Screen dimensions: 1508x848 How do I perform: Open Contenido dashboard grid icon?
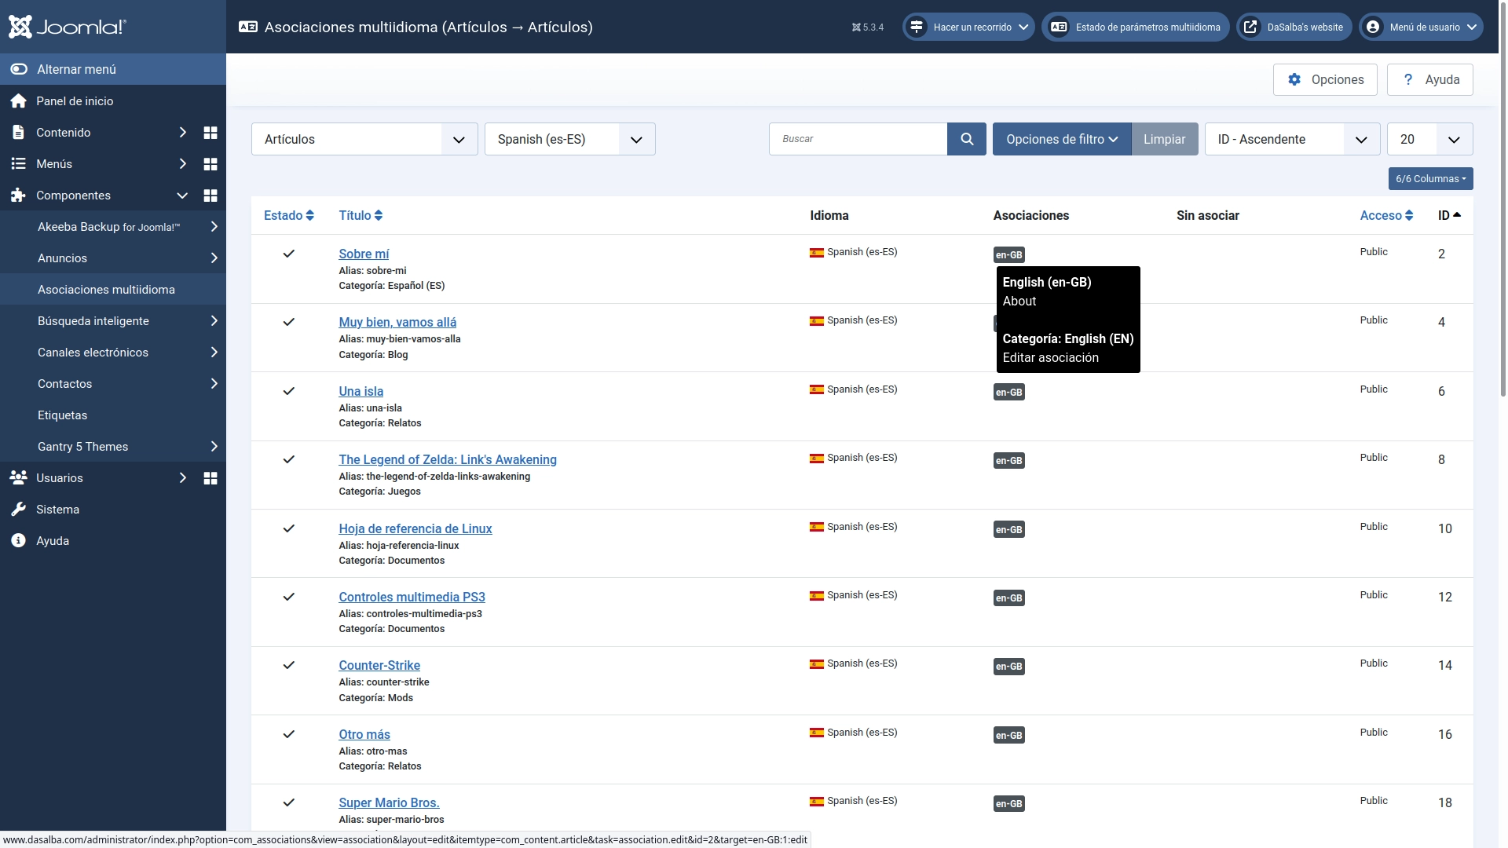pyautogui.click(x=210, y=133)
